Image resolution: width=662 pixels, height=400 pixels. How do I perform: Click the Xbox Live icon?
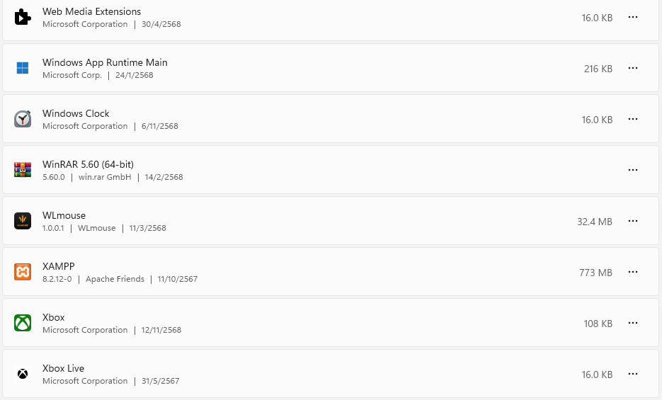(23, 374)
